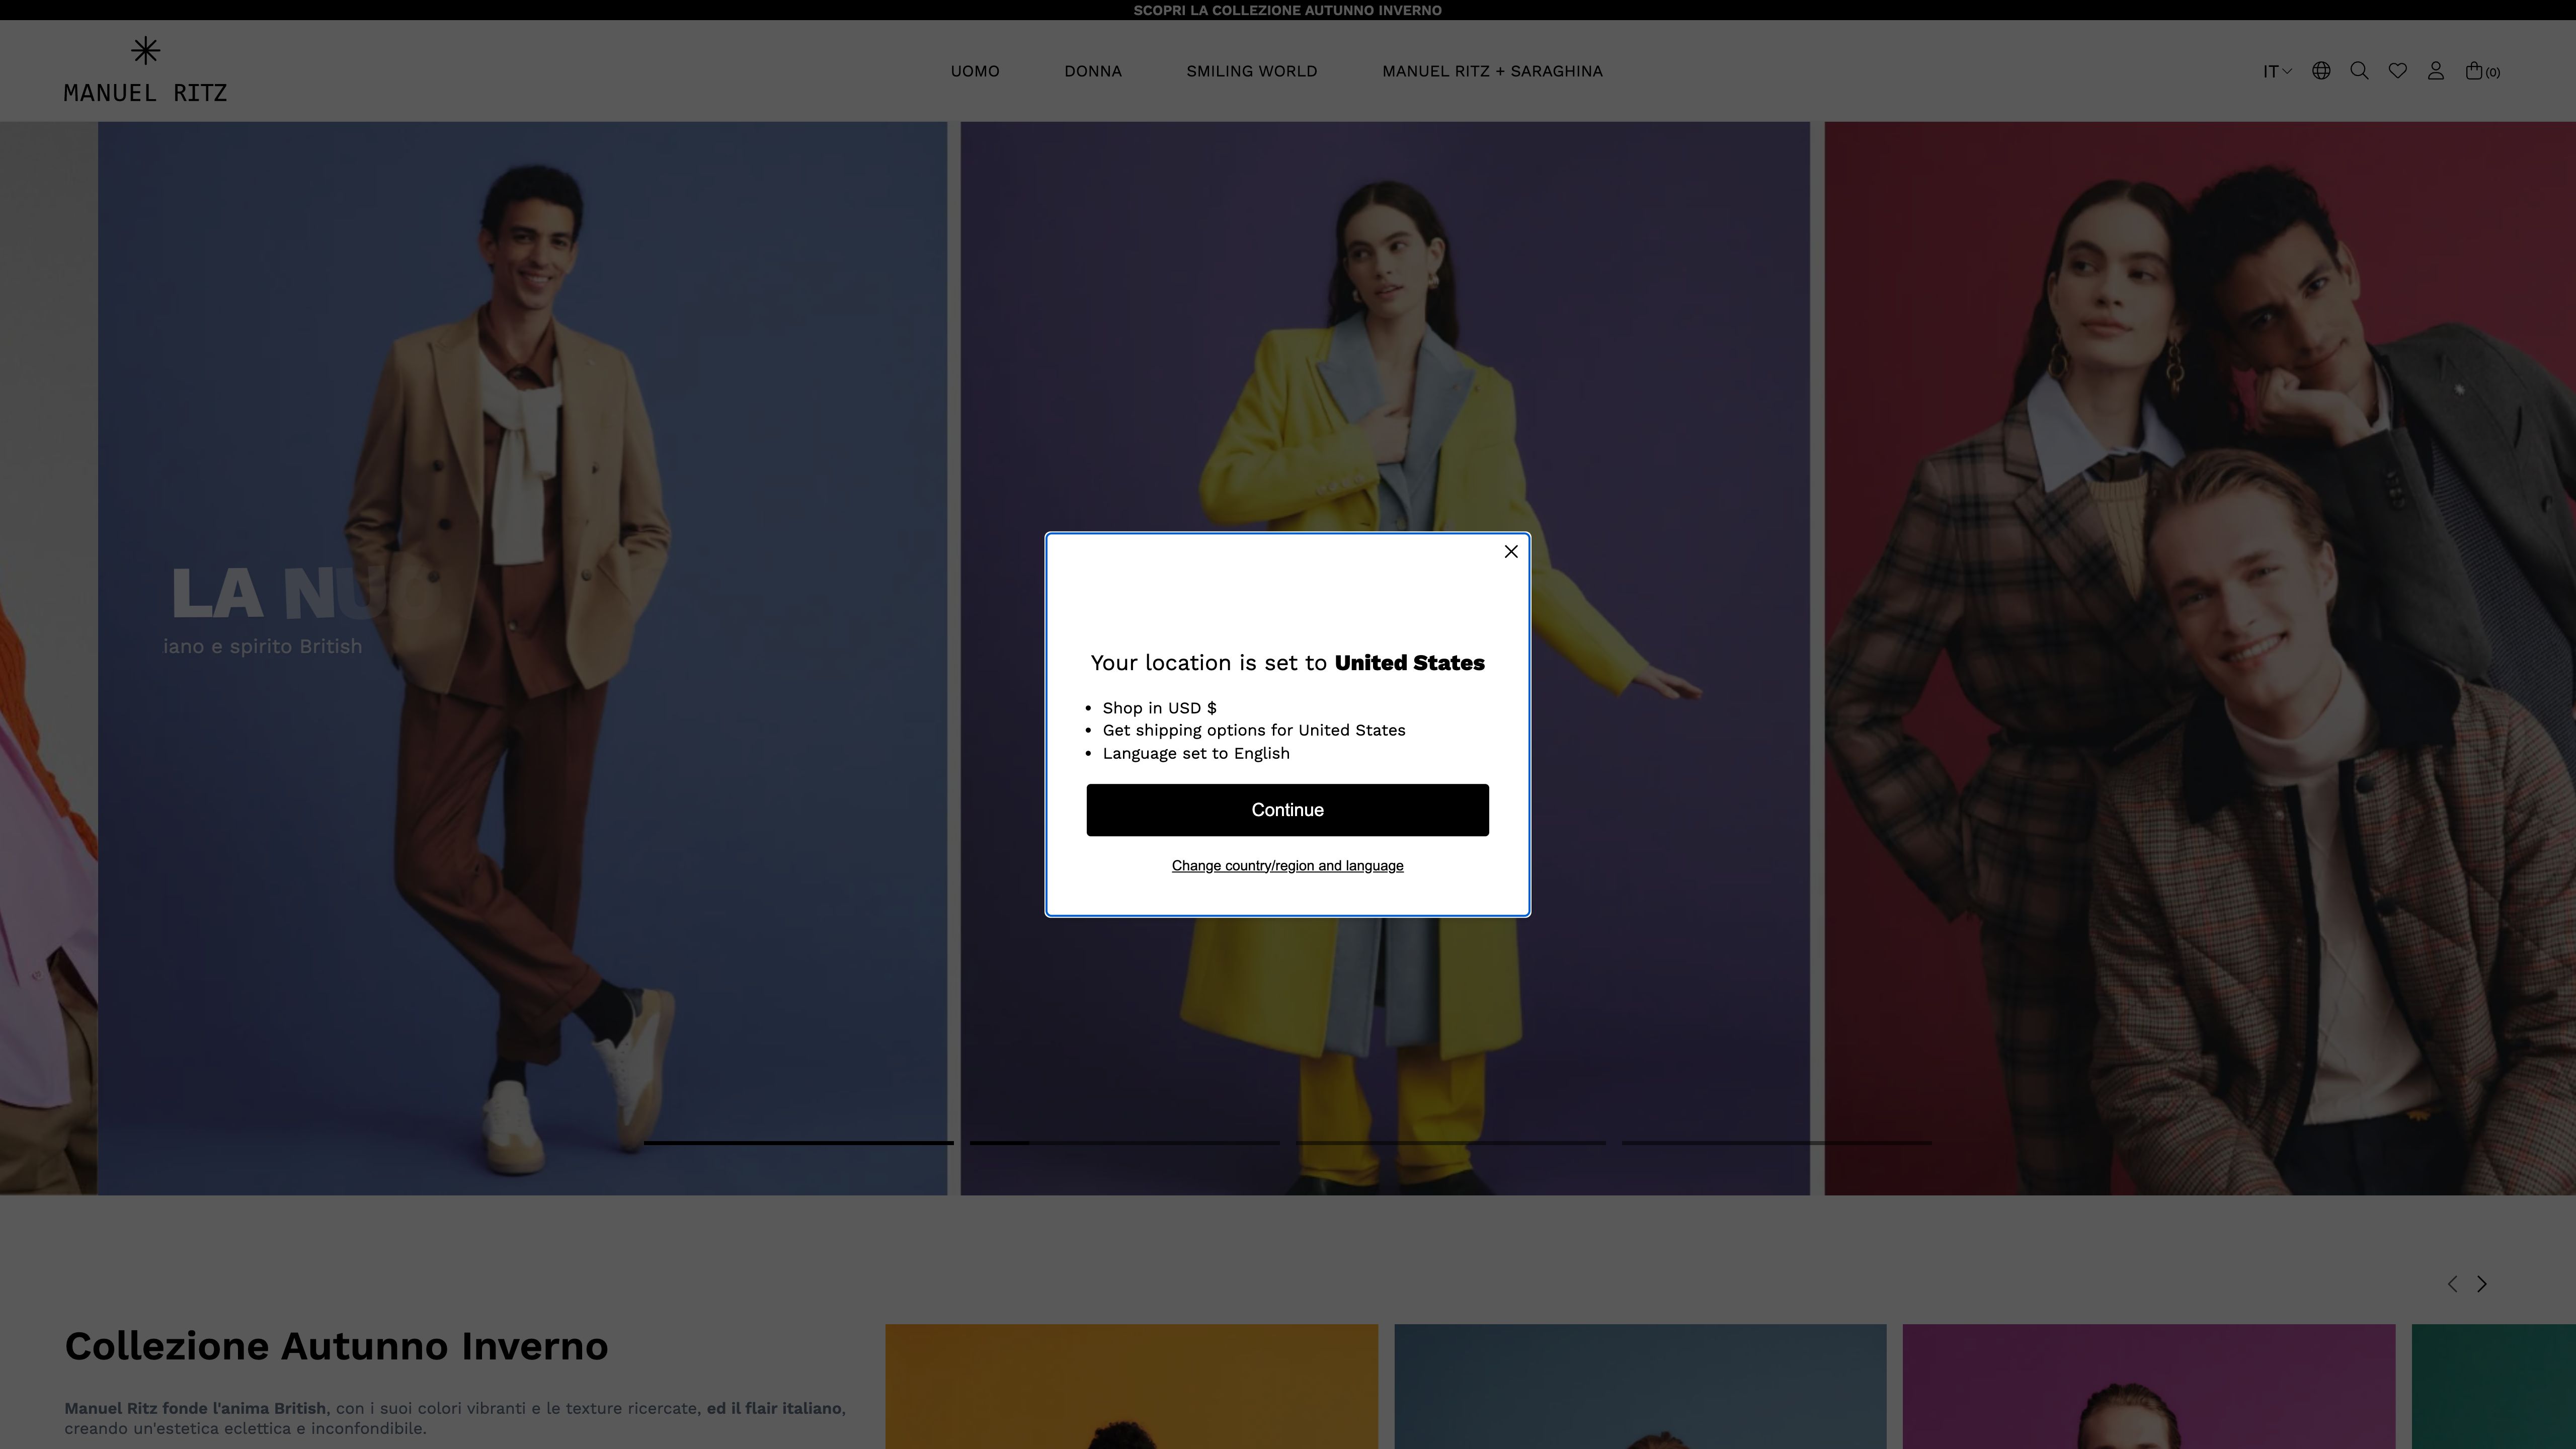Click the Continue button in the dialog

click(1287, 809)
